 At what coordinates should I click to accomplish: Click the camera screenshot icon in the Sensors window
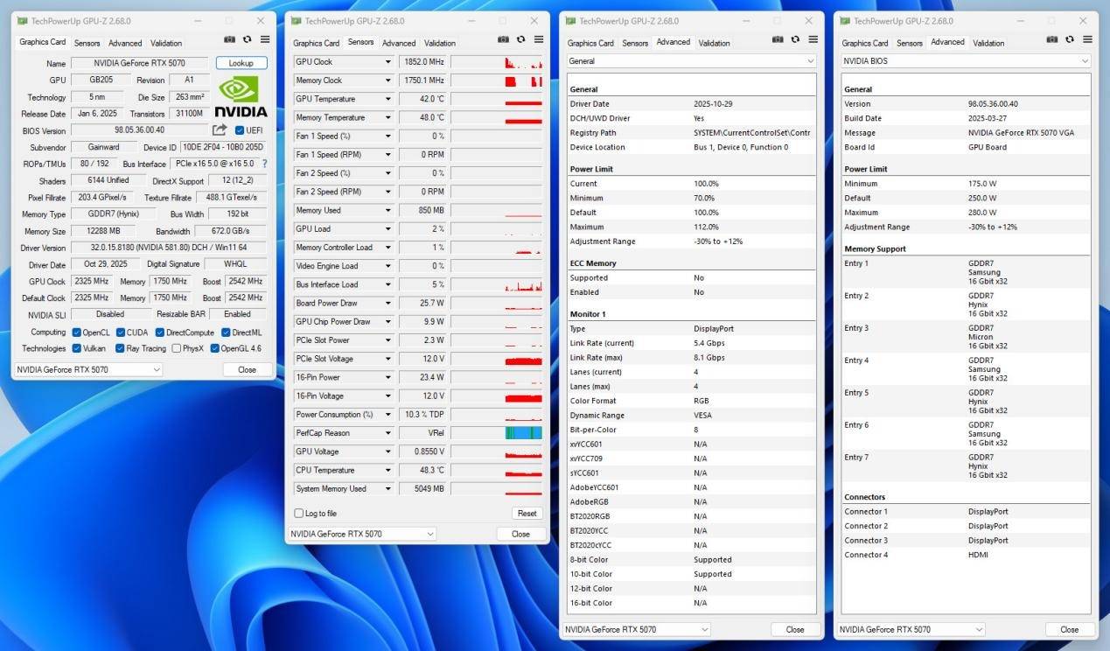point(504,39)
